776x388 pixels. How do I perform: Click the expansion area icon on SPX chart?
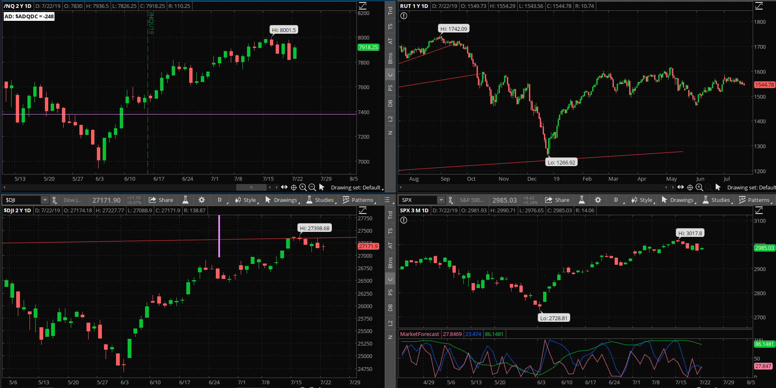coord(759,210)
